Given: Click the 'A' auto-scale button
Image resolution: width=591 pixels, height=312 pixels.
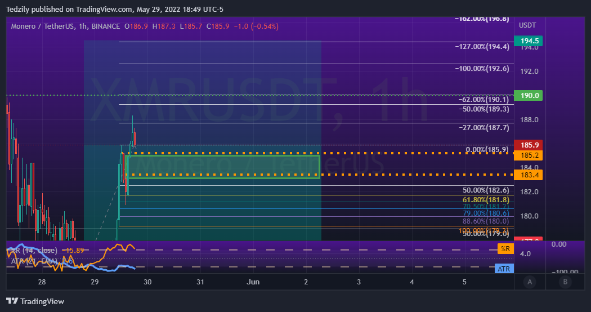Looking at the screenshot, I should click(x=530, y=282).
